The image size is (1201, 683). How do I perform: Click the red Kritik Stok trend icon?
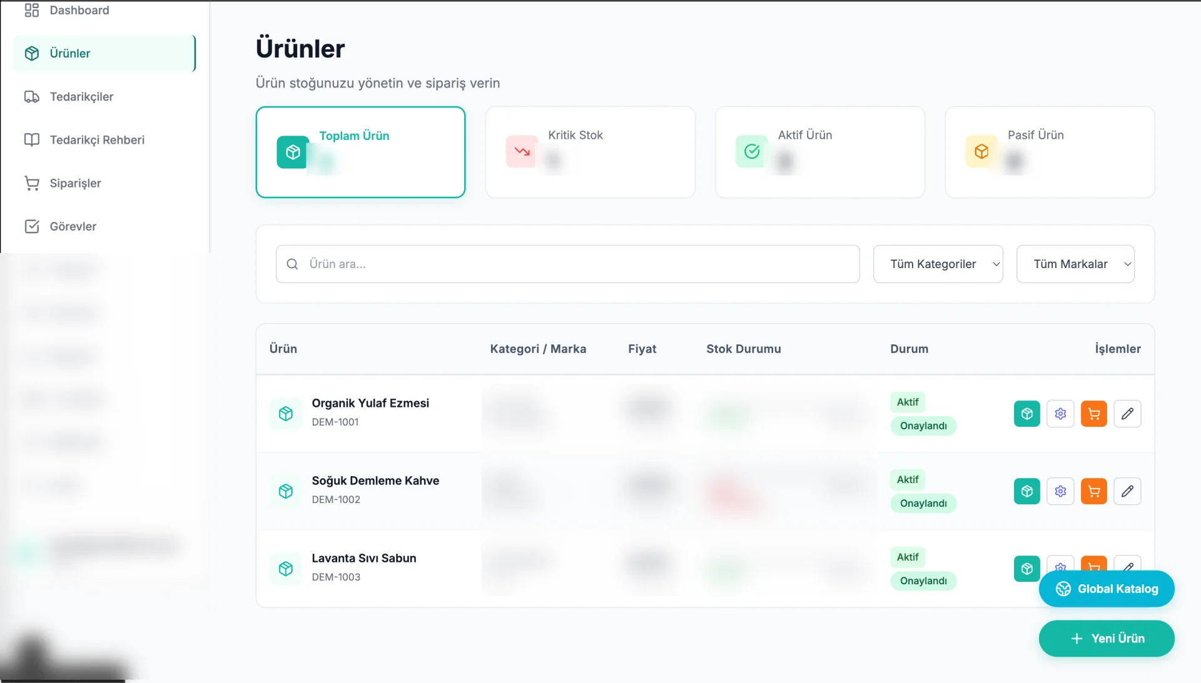tap(522, 151)
